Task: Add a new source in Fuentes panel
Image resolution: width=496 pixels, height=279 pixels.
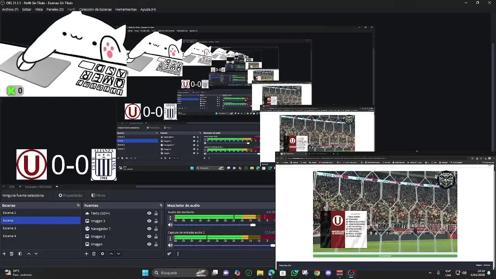Action: click(x=86, y=254)
